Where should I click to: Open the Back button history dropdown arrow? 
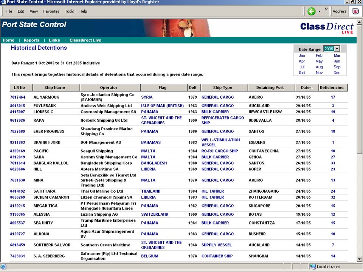pyautogui.click(x=320, y=11)
